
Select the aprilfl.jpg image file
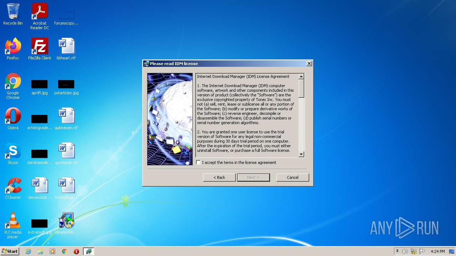coord(40,87)
